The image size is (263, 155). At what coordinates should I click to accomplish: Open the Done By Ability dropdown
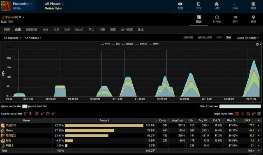click(248, 38)
